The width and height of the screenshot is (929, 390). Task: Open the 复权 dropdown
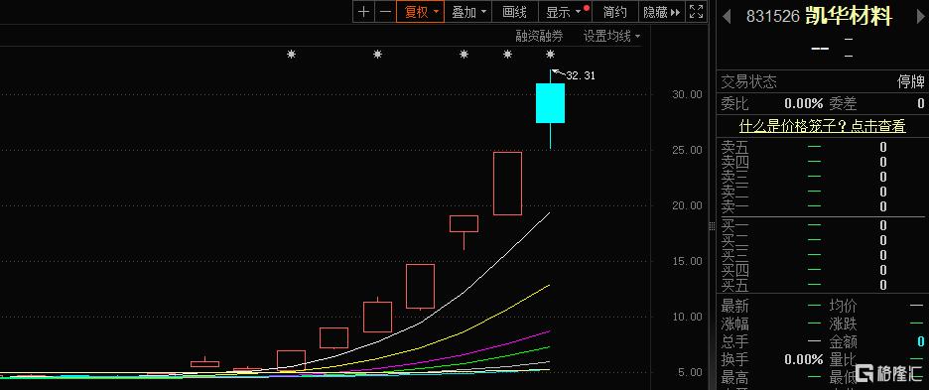[421, 11]
